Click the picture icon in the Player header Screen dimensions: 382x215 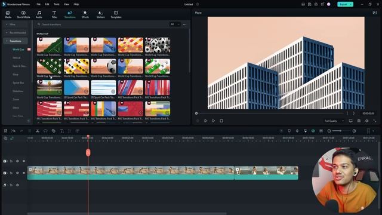pyautogui.click(x=375, y=13)
